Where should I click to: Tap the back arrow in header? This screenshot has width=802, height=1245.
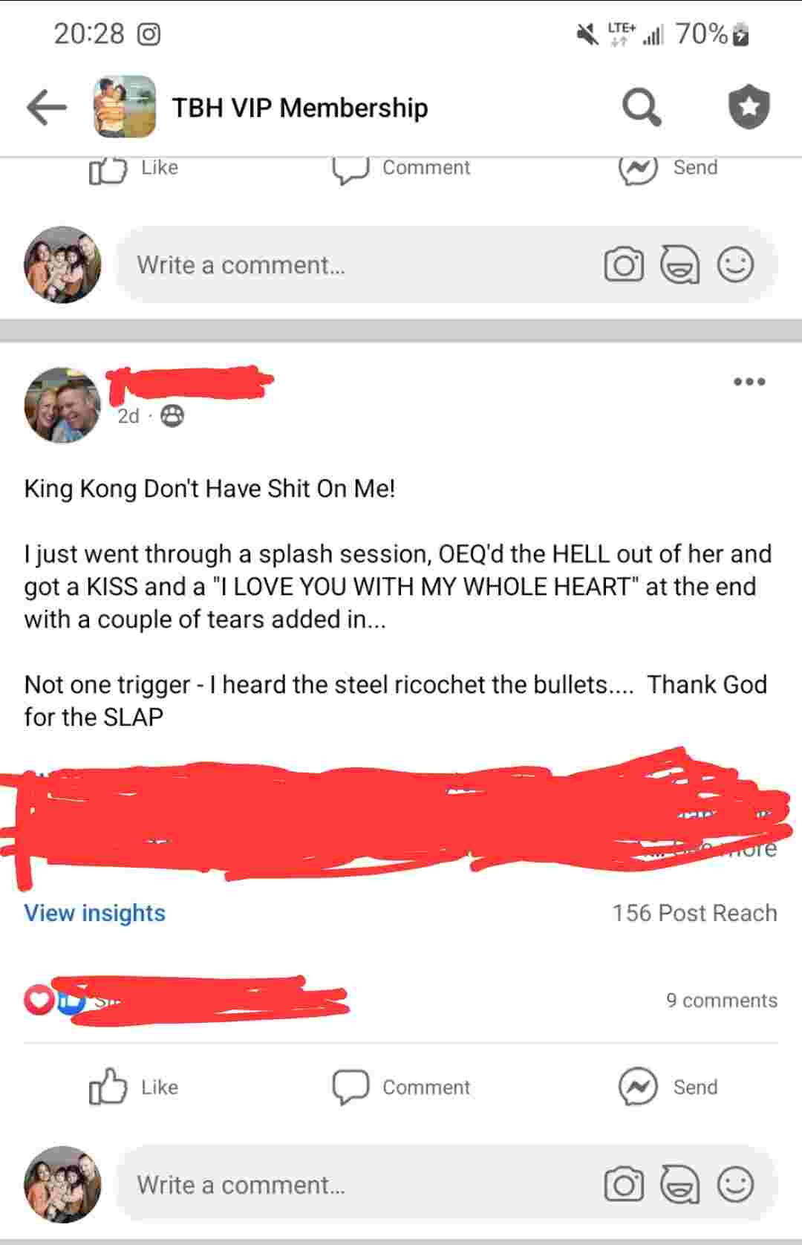[x=47, y=108]
